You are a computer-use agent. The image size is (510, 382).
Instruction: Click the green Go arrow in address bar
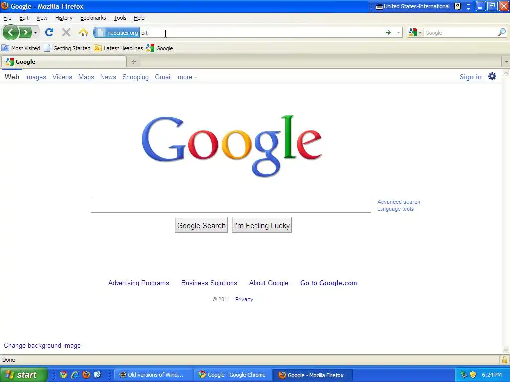388,32
